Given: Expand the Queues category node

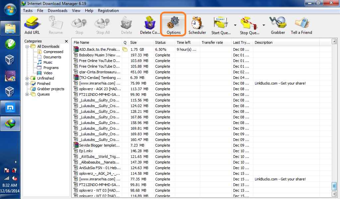Looking at the screenshot, I should coord(27,94).
